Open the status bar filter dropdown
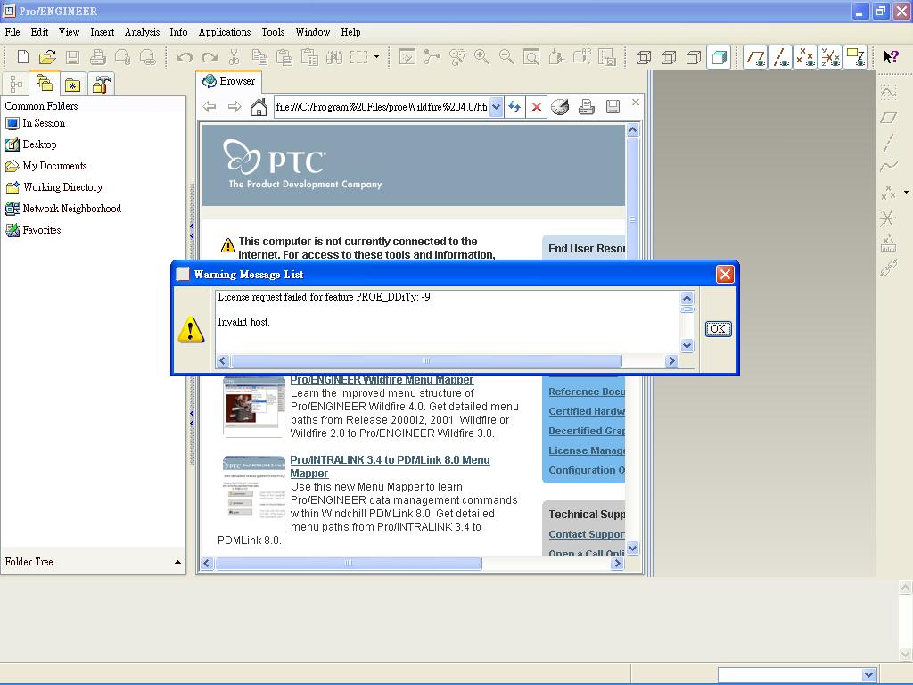Viewport: 913px width, 685px height. [868, 674]
